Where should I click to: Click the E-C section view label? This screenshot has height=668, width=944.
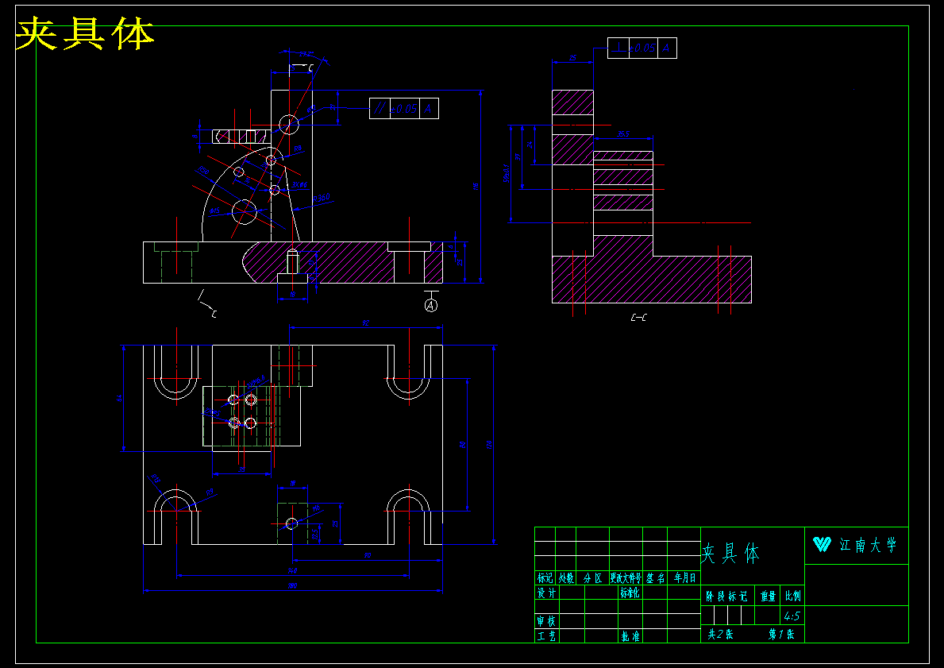639,317
